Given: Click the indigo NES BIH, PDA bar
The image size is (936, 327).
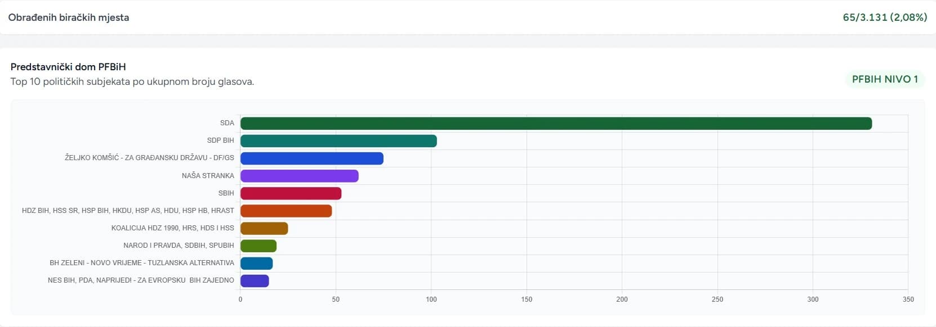Looking at the screenshot, I should point(255,280).
